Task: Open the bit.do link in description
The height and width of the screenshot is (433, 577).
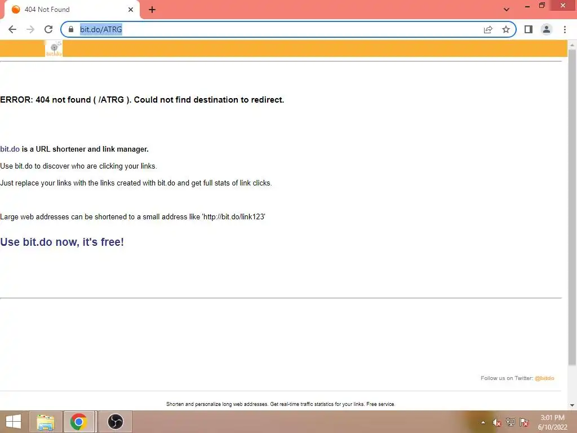Action: pos(10,149)
